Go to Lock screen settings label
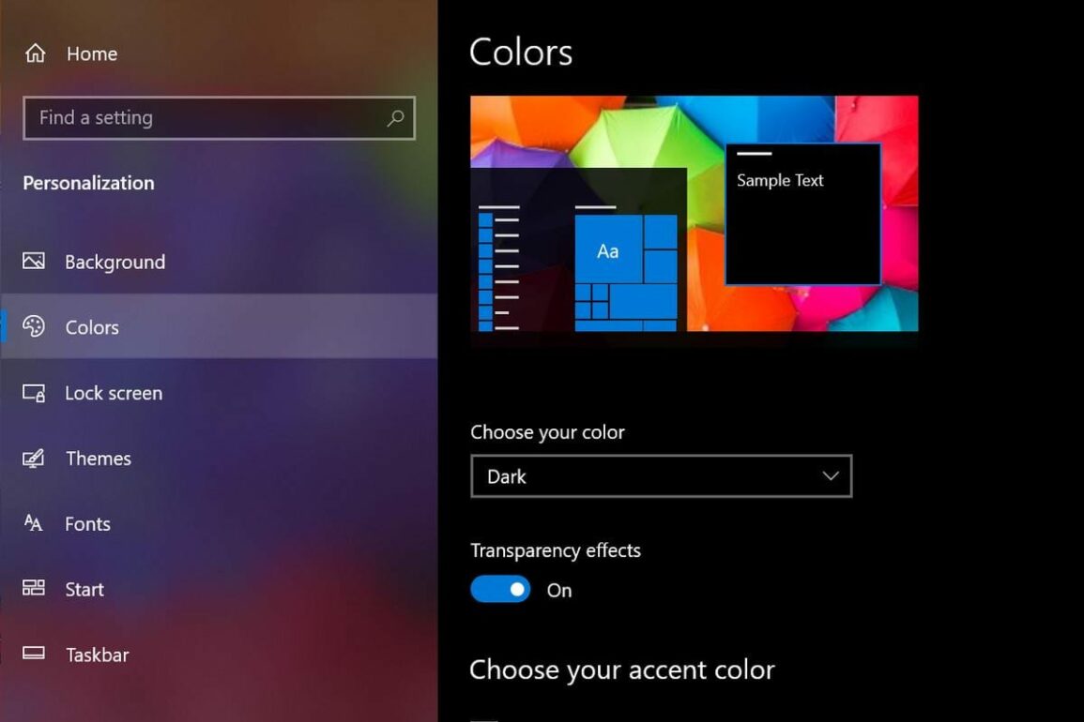 tap(114, 393)
